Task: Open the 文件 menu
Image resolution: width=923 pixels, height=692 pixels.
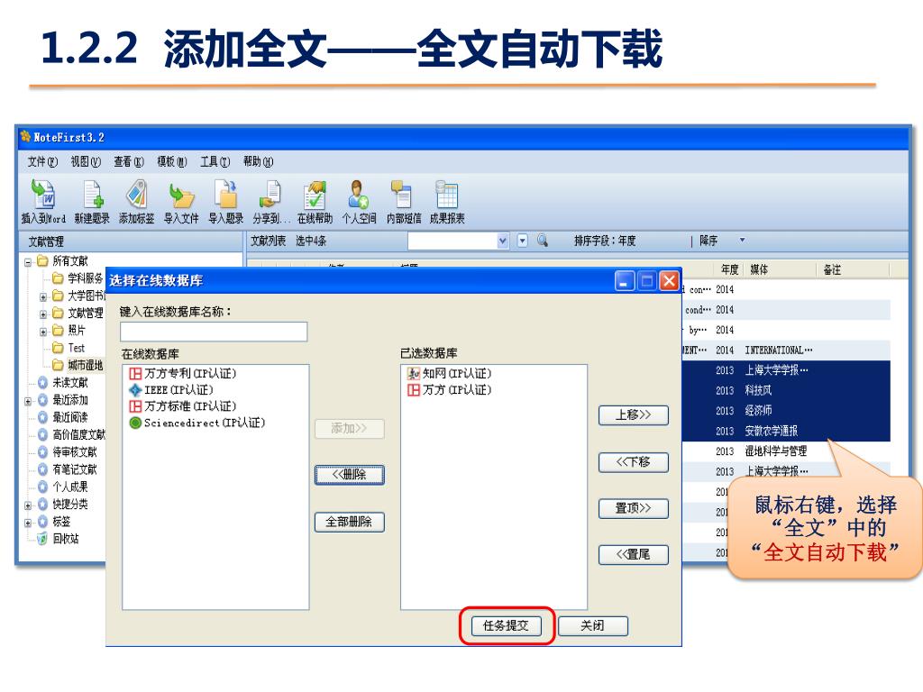Action: click(x=42, y=161)
